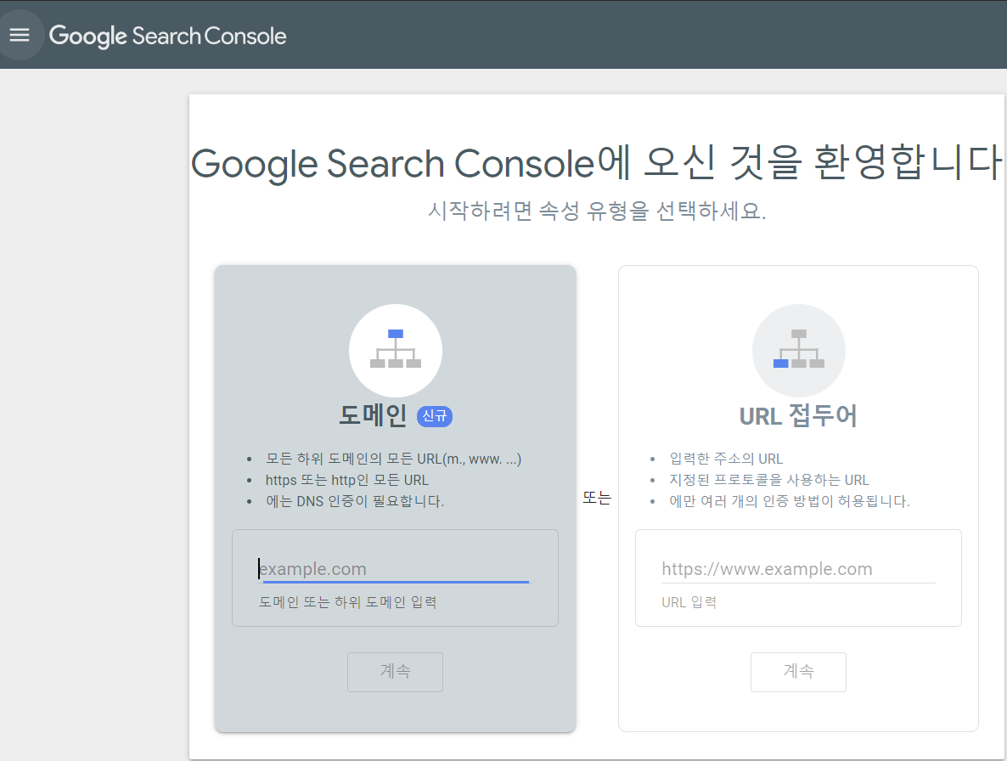
Task: Click text '에는 DNS 인증이 필요합니다.'
Action: tap(355, 501)
